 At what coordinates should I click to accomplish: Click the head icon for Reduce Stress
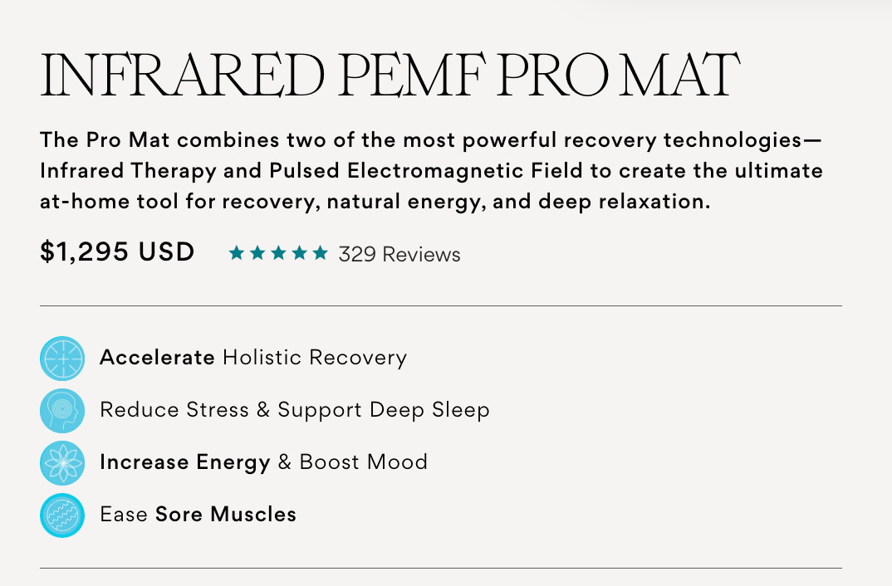[x=62, y=410]
